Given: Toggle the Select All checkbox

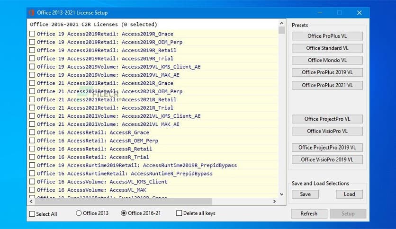Looking at the screenshot, I should point(32,214).
